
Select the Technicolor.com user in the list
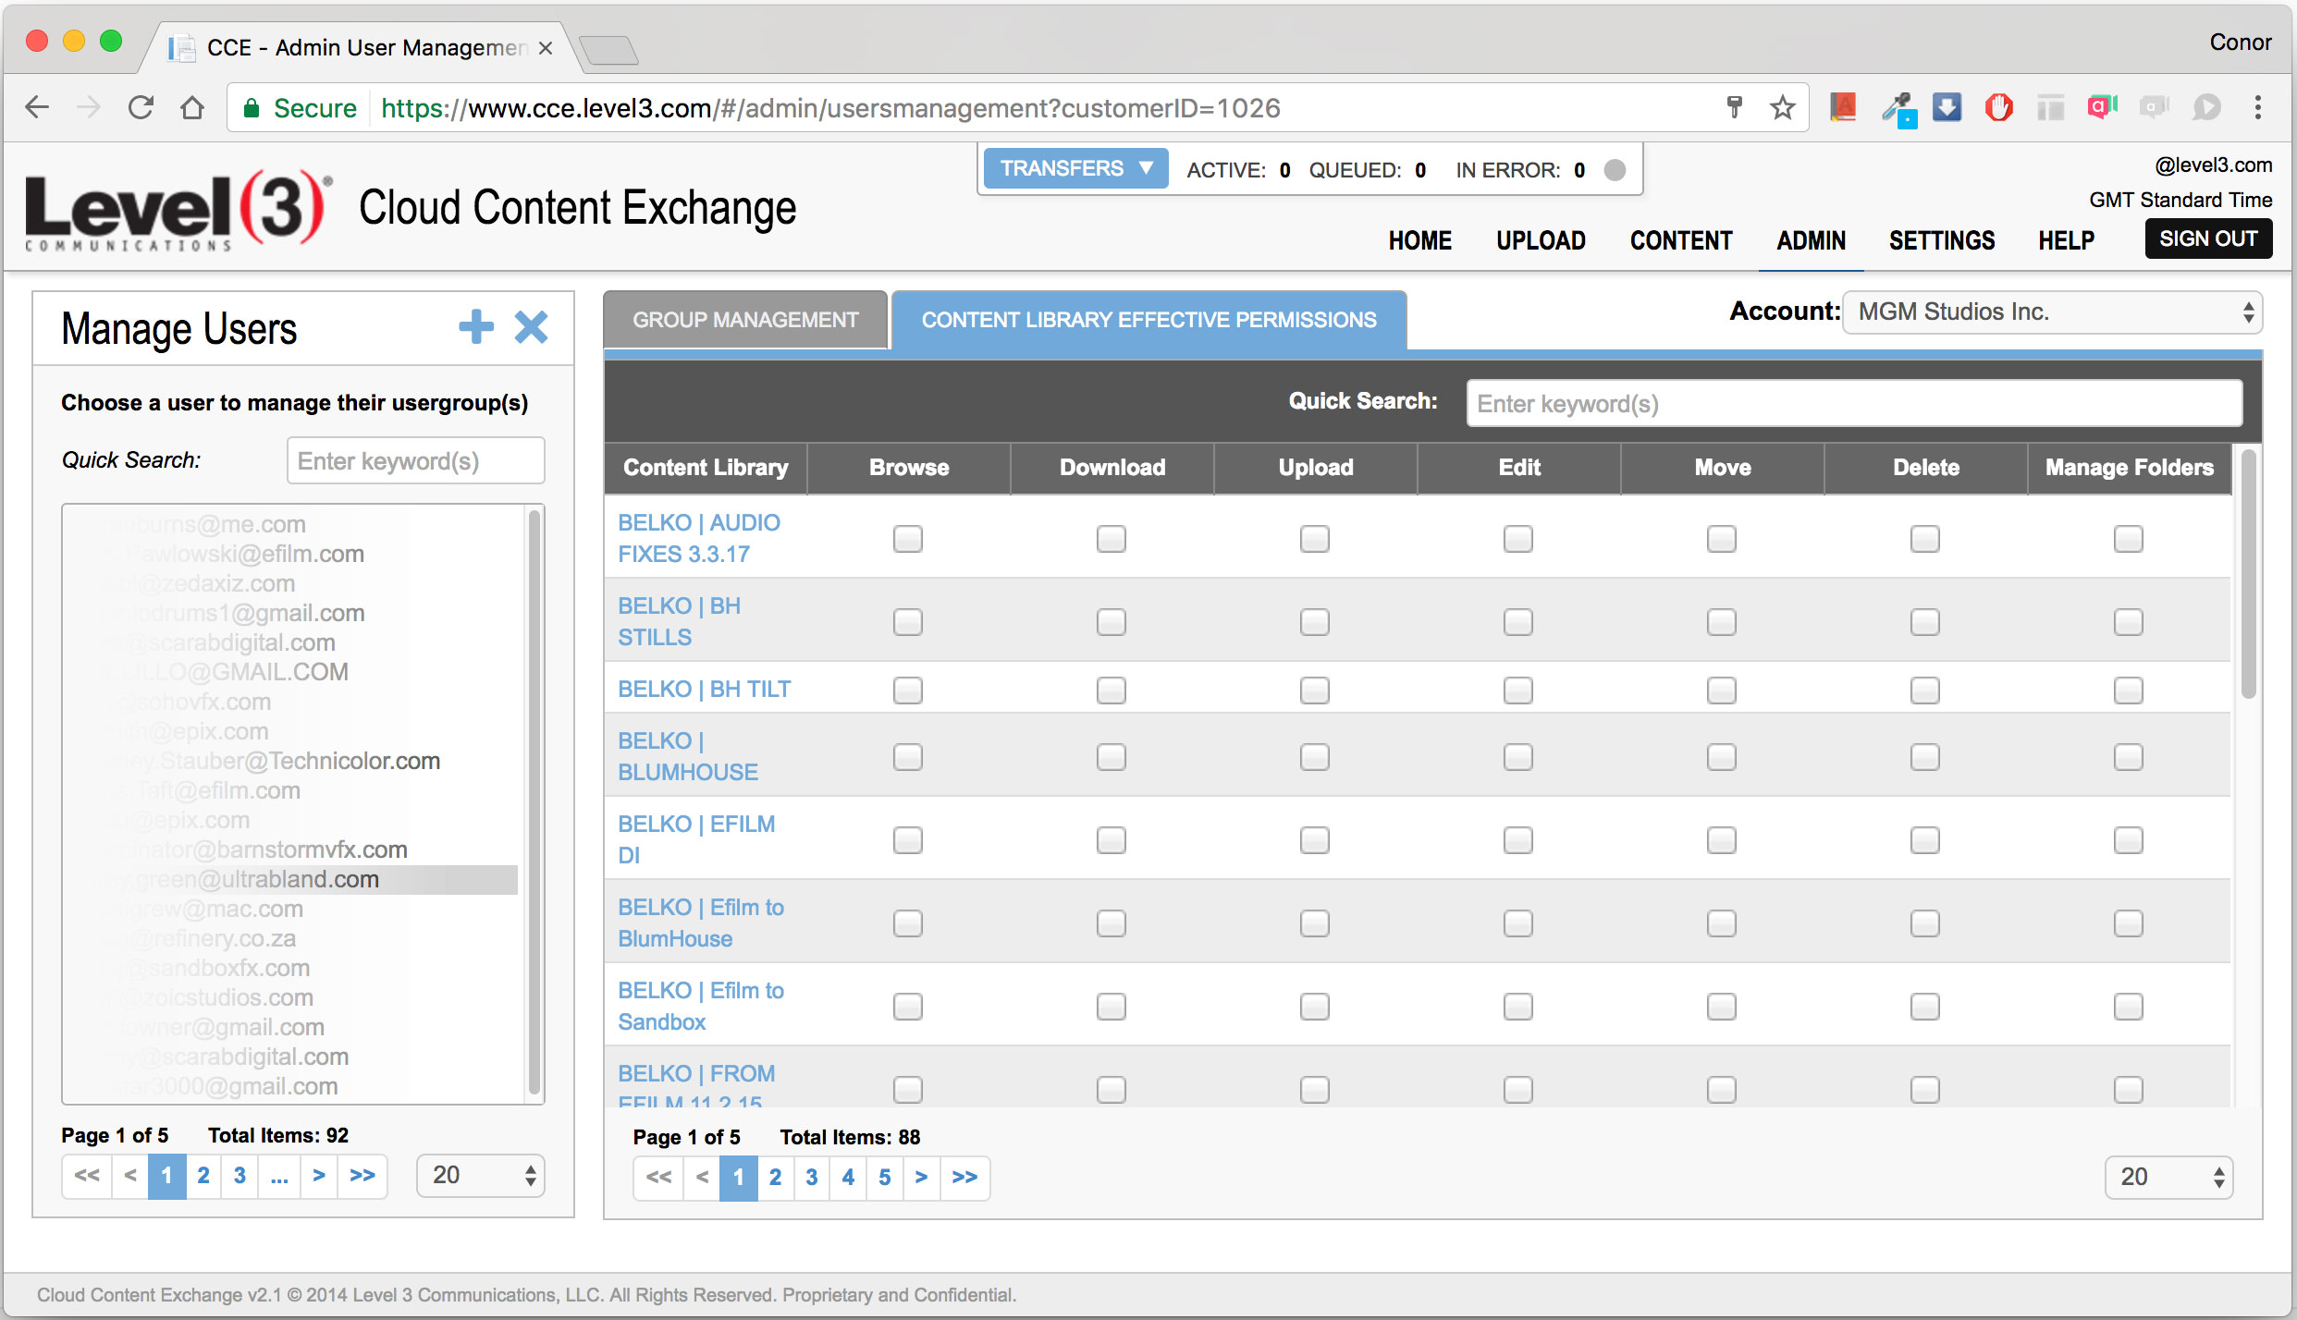(291, 761)
